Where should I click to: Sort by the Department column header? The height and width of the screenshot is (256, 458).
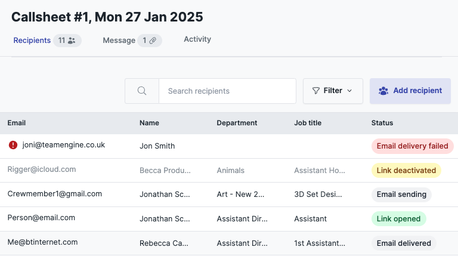point(237,123)
